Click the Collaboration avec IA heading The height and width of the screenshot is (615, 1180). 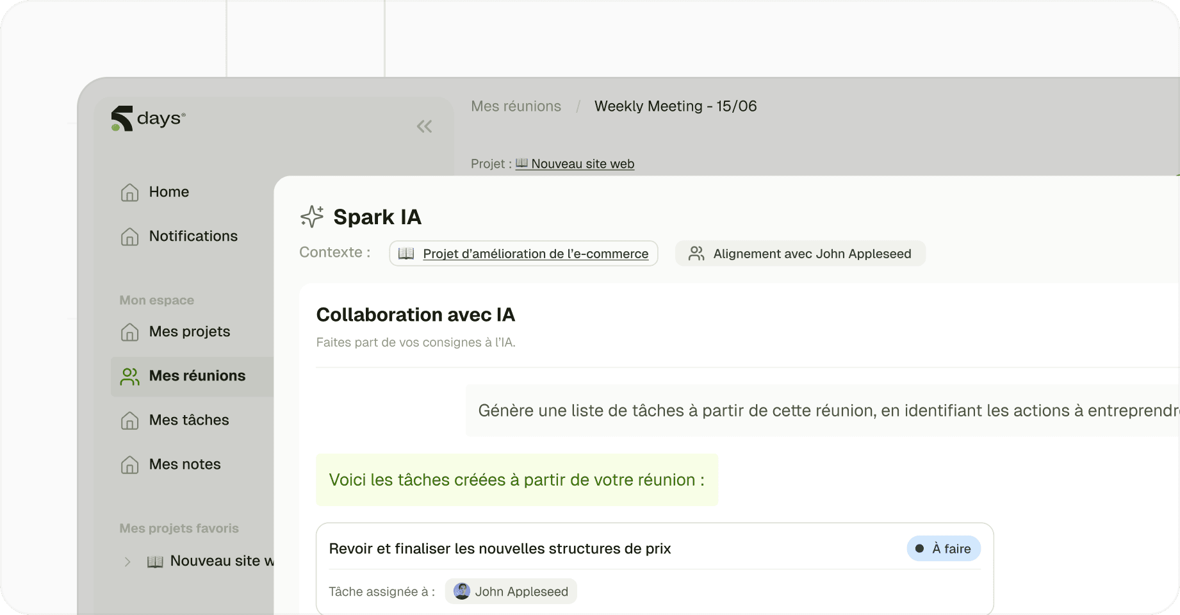(x=416, y=315)
